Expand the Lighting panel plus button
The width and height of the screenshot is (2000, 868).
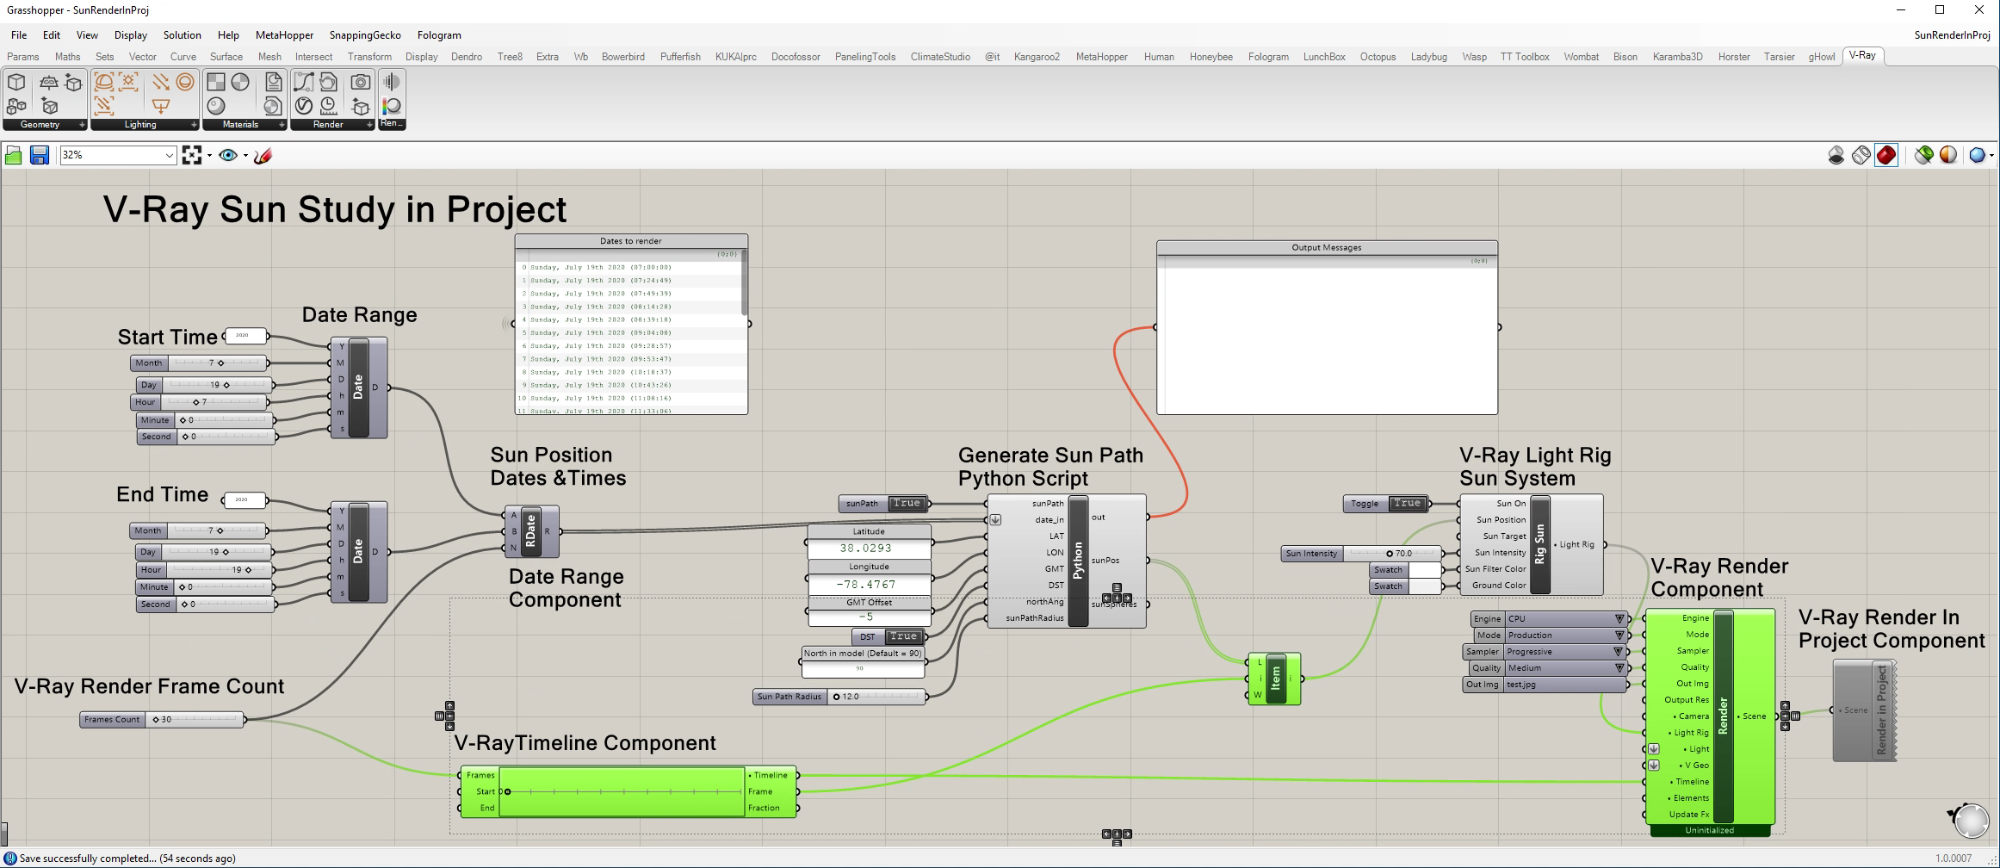click(x=194, y=125)
